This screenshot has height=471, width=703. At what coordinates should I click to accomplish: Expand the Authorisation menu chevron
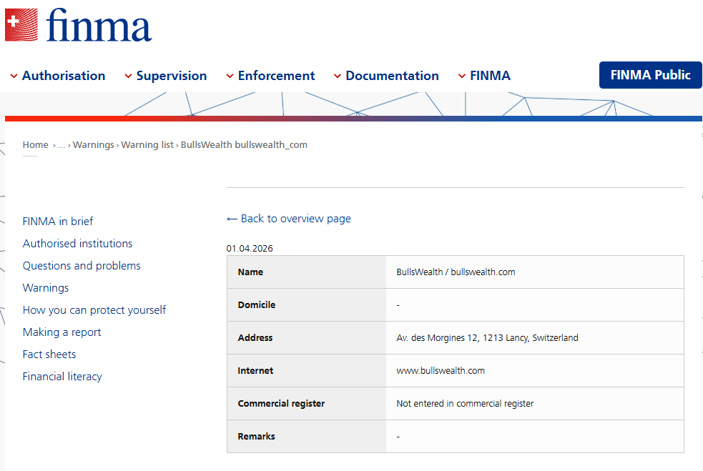14,76
